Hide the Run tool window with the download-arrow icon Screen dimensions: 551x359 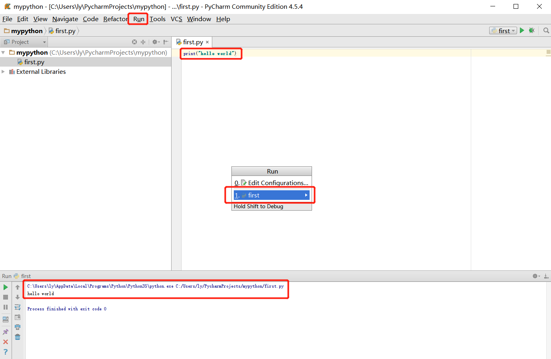tap(546, 276)
